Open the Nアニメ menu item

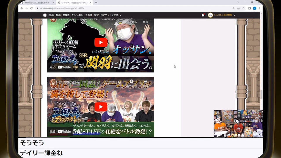point(105,15)
